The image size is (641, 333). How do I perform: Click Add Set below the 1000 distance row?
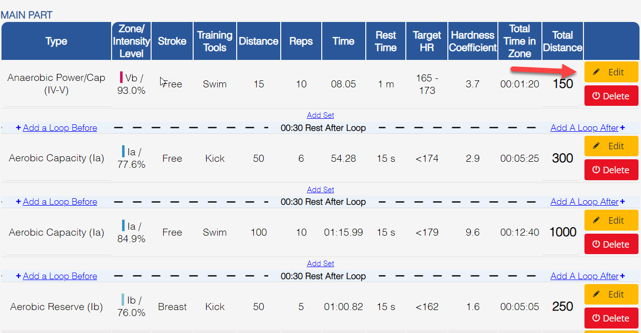320,264
